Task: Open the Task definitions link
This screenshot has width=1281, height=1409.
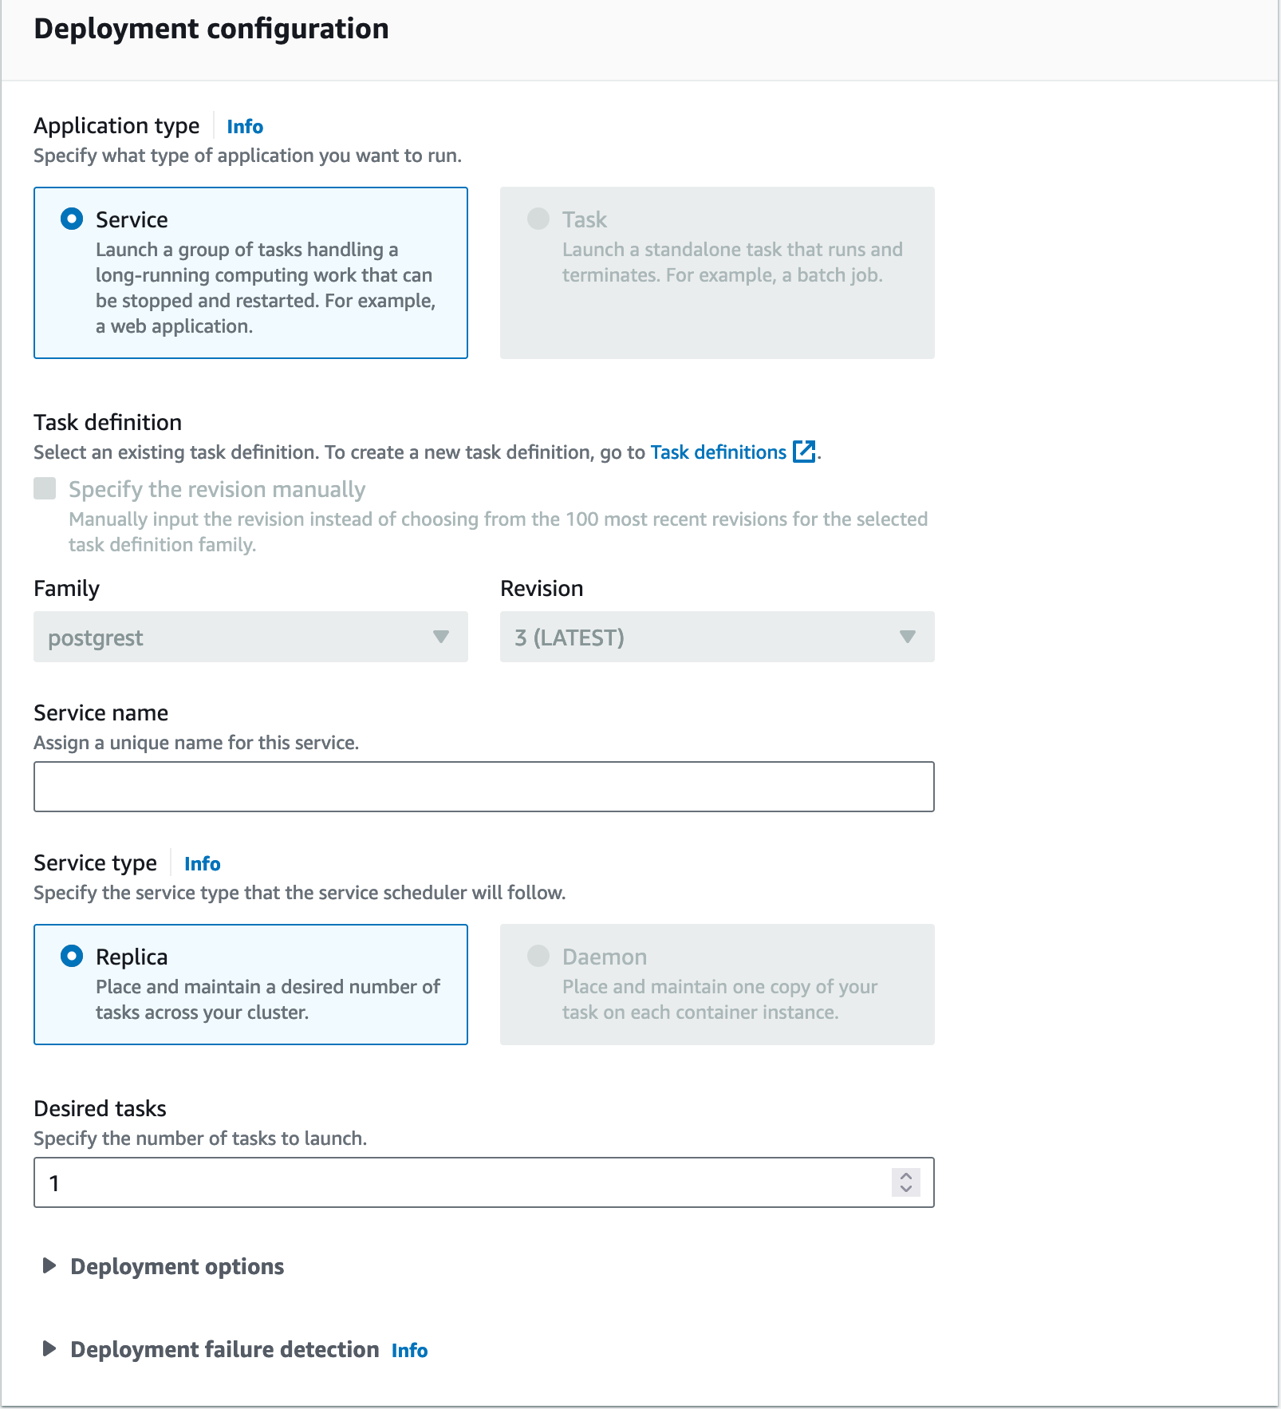Action: click(x=718, y=452)
